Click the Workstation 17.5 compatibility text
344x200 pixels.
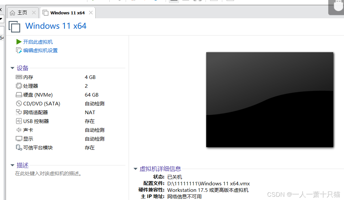(208, 190)
